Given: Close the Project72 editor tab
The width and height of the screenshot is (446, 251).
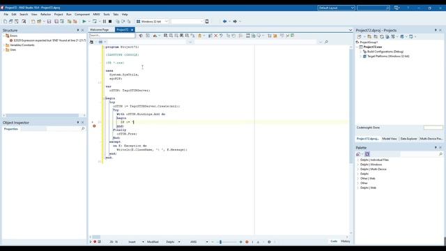Looking at the screenshot, I should [x=132, y=29].
